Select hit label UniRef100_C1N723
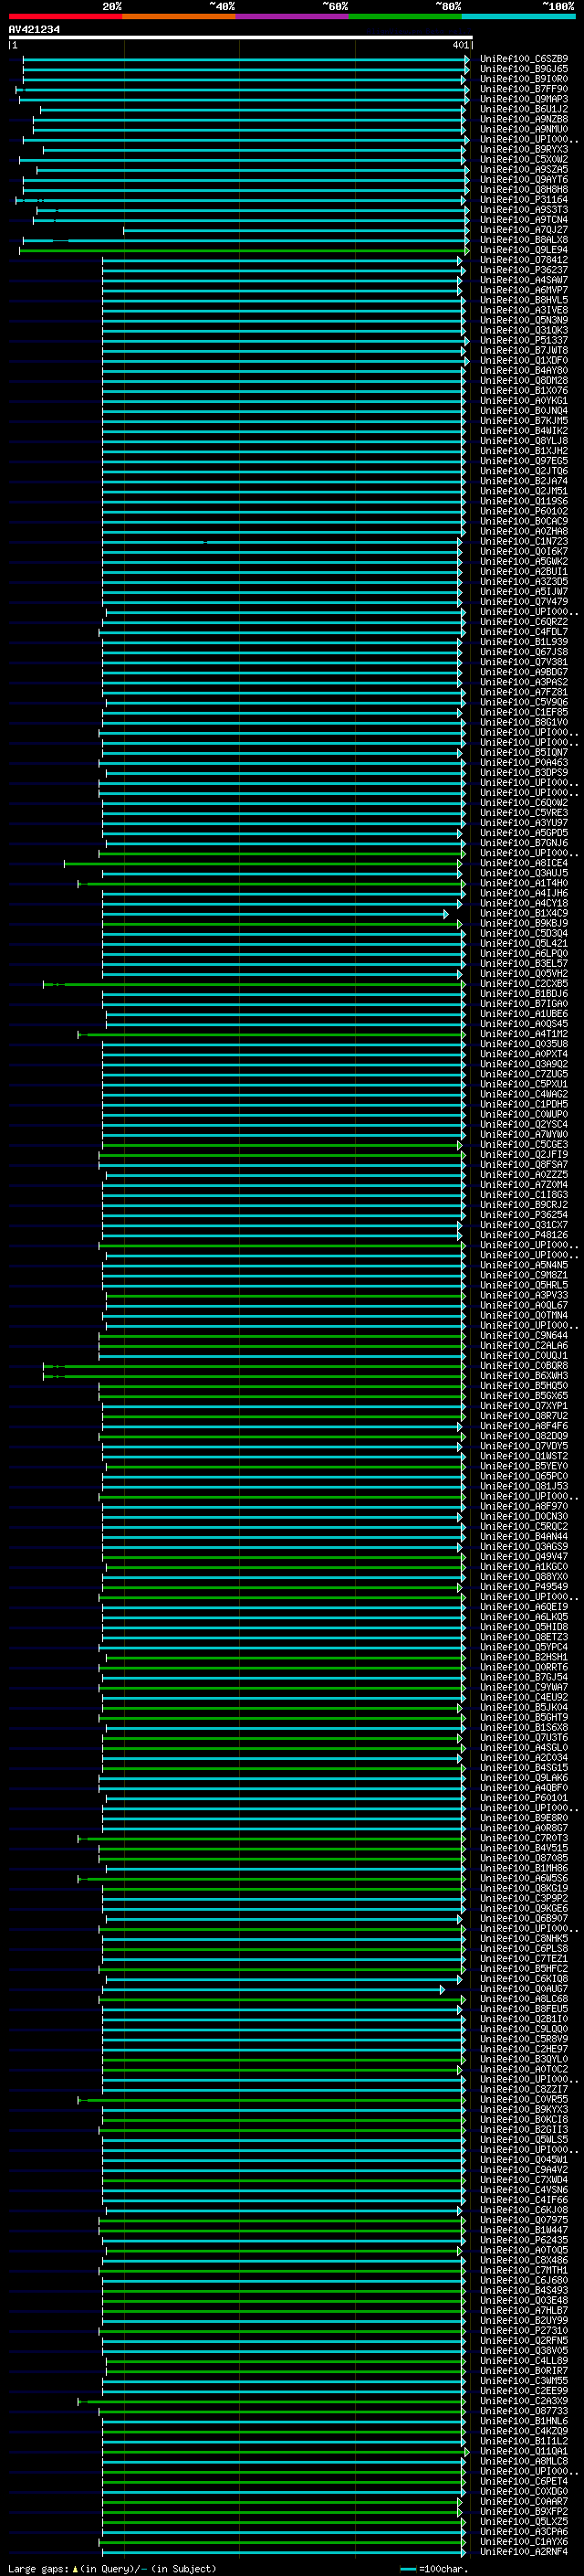The image size is (584, 2576). click(524, 542)
